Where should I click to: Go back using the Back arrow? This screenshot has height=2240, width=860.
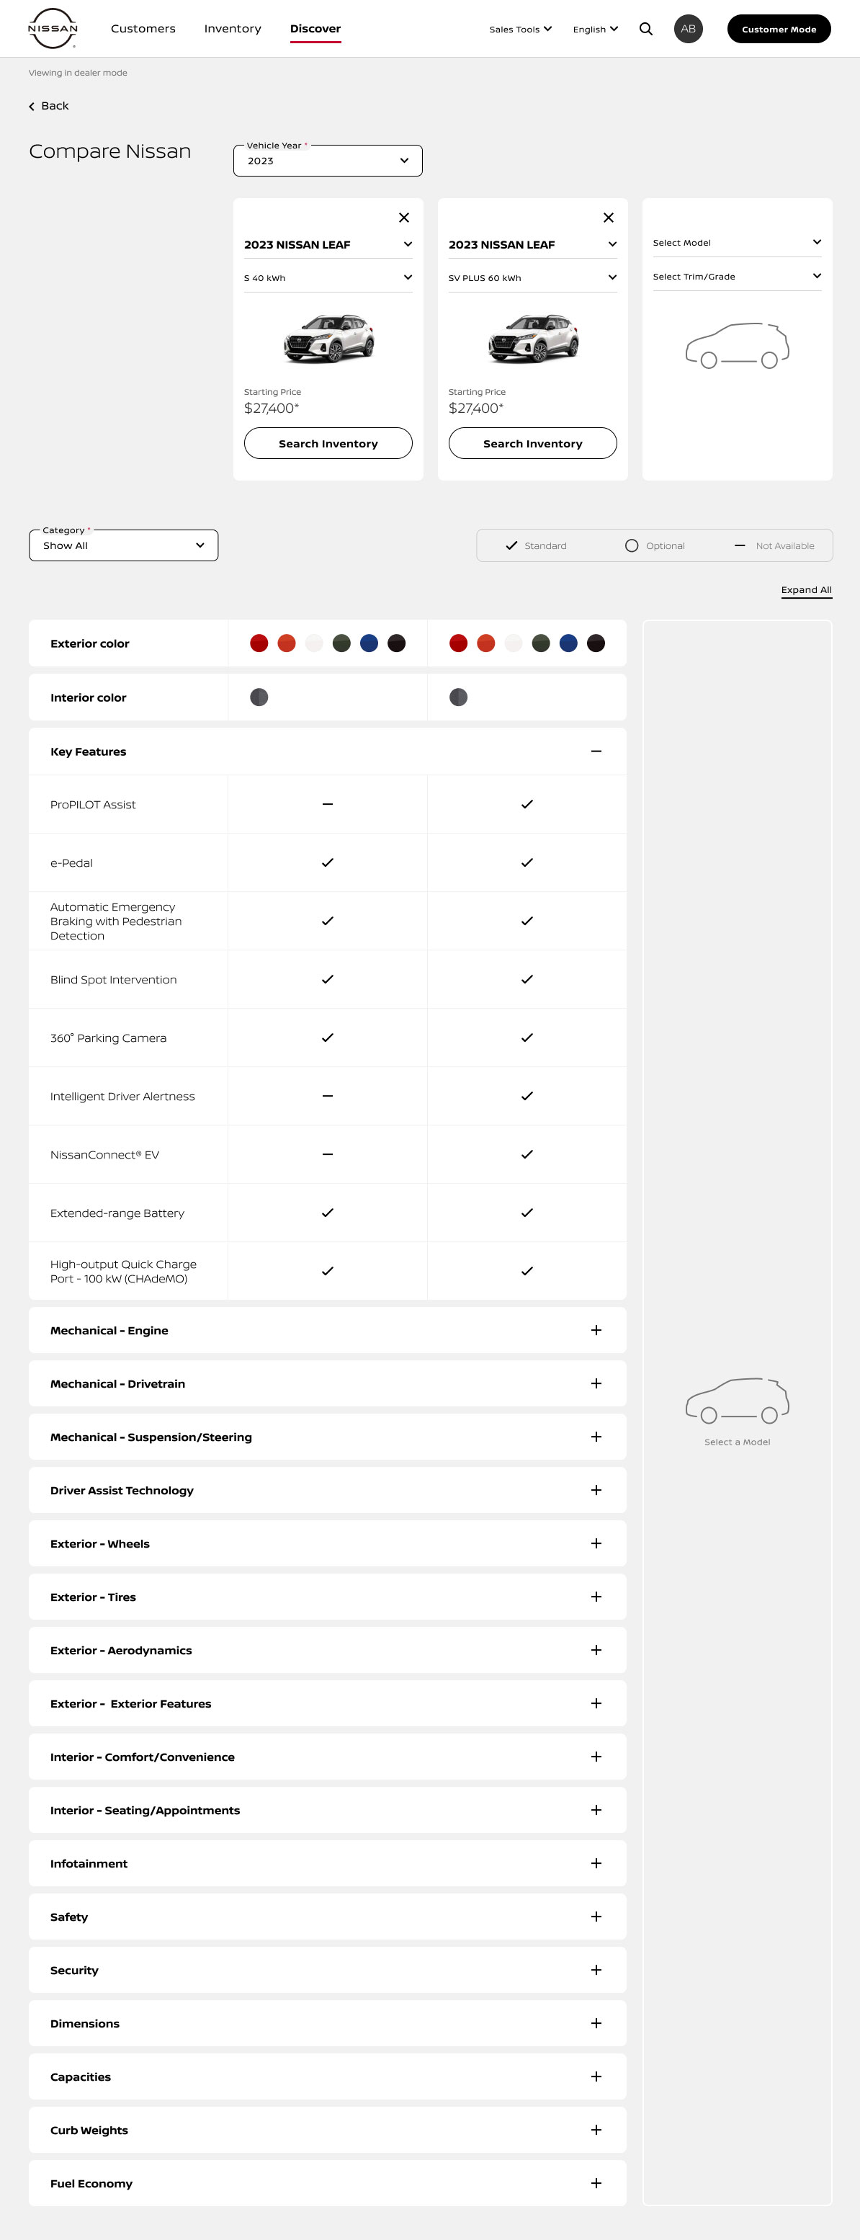(x=49, y=106)
